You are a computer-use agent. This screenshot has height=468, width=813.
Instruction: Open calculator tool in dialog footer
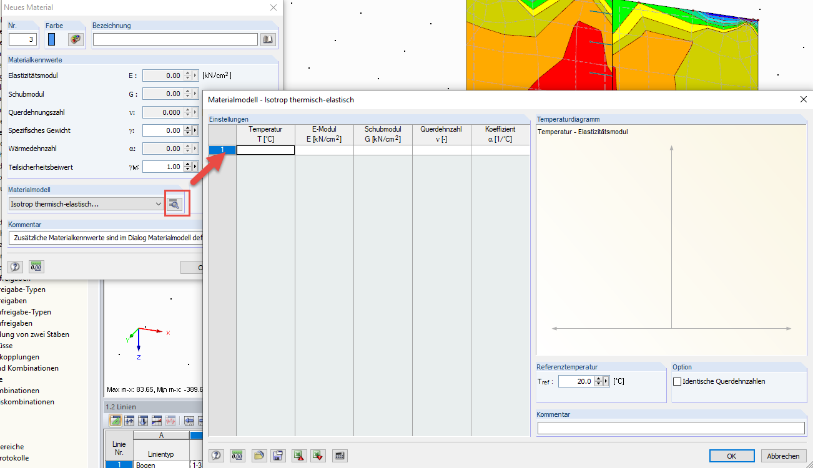[339, 456]
